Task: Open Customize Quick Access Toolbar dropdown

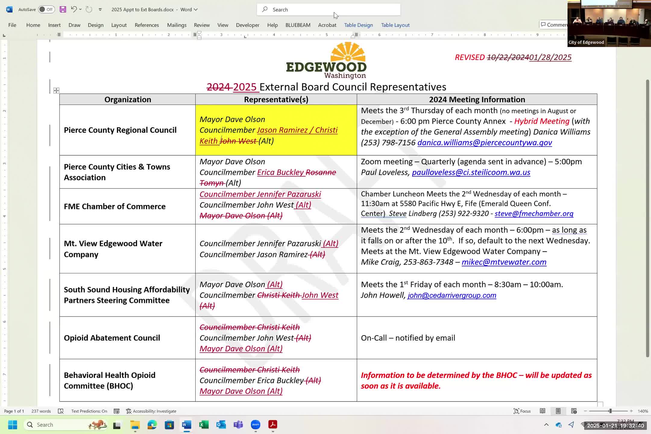Action: [x=100, y=10]
